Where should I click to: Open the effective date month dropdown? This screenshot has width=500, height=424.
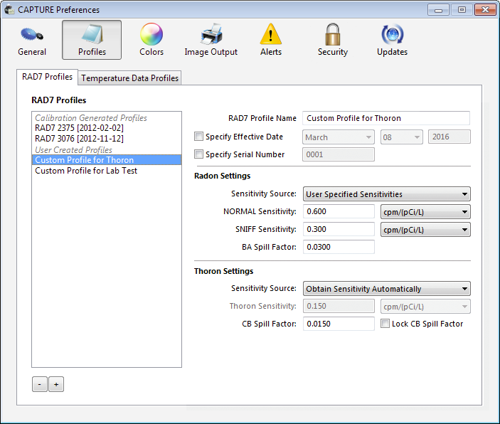click(x=339, y=137)
